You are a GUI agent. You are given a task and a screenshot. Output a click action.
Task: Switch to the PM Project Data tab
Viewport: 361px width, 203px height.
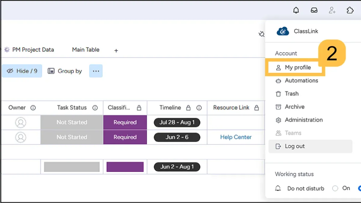click(29, 50)
